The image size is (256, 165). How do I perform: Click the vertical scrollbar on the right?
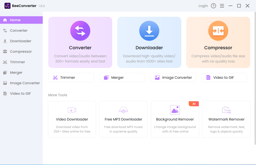(x=255, y=78)
